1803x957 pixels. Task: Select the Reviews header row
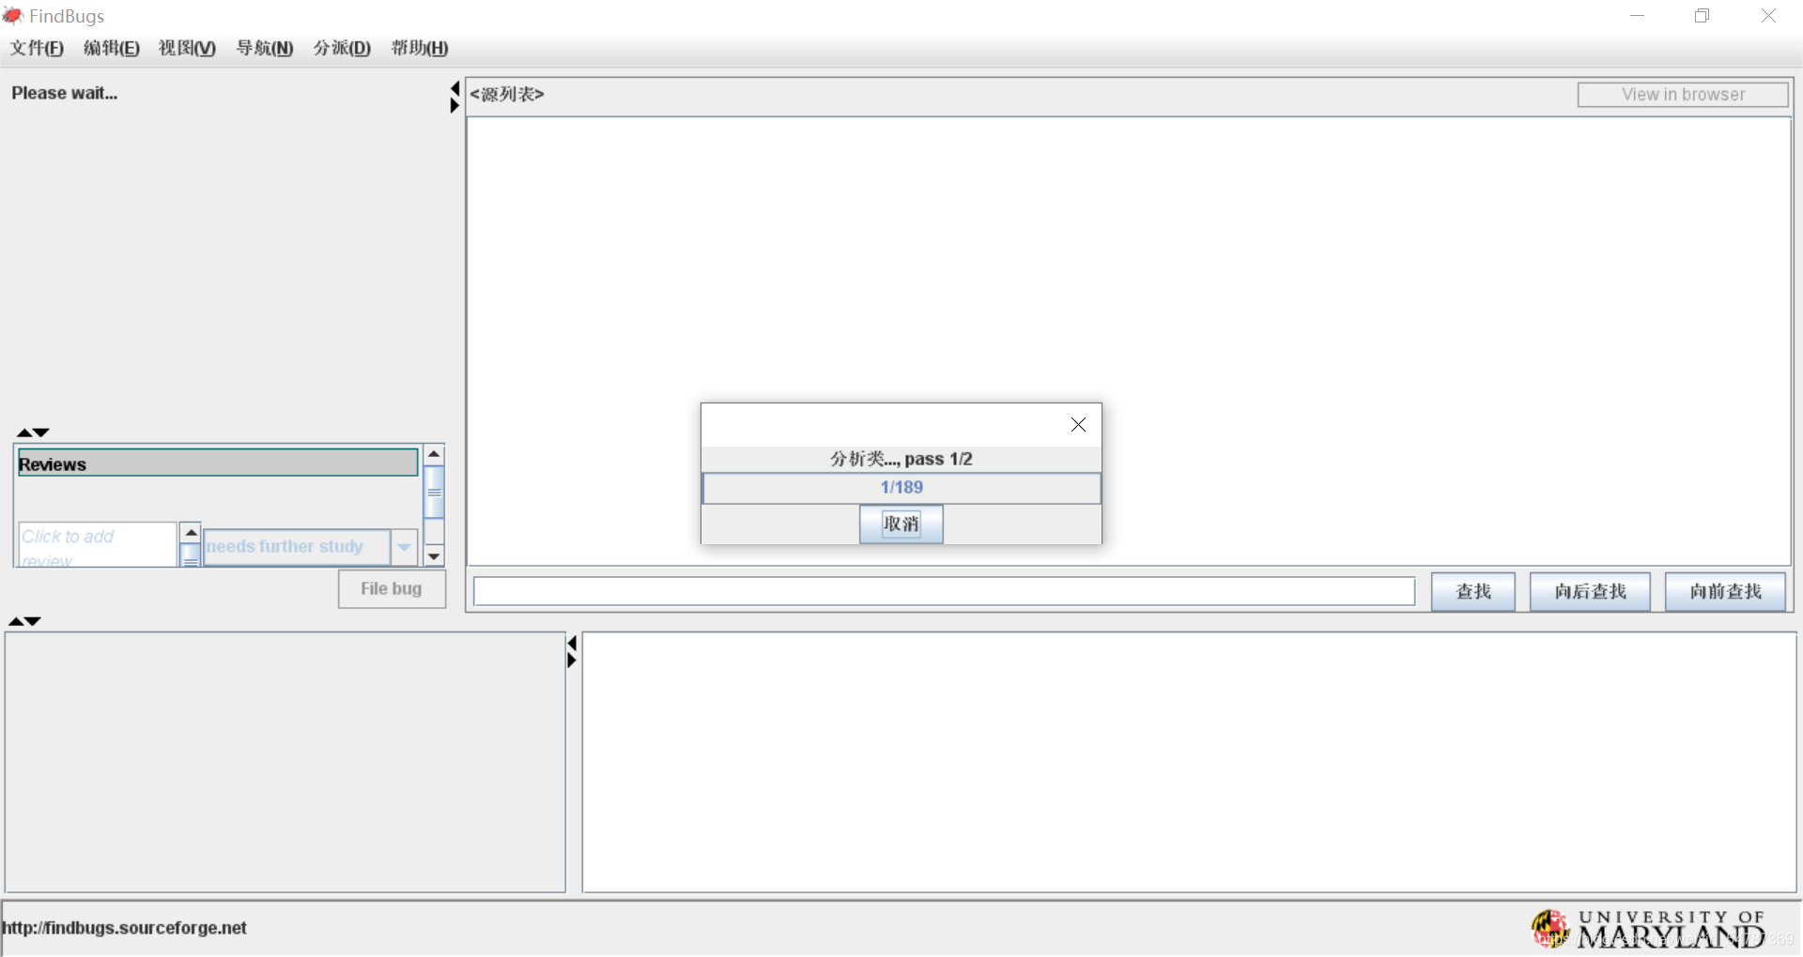(x=217, y=463)
